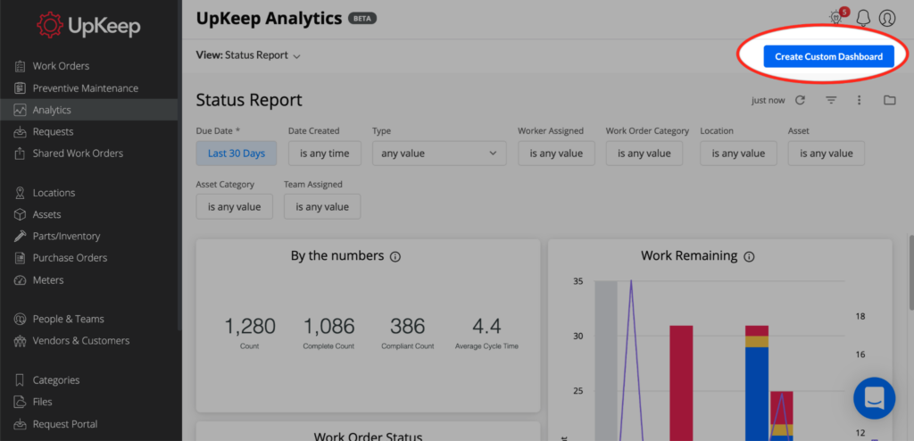The height and width of the screenshot is (441, 914).
Task: Click Create Custom Dashboard button
Action: coord(828,56)
